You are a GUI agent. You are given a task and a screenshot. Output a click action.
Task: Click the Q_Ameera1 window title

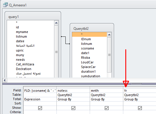point(18,5)
